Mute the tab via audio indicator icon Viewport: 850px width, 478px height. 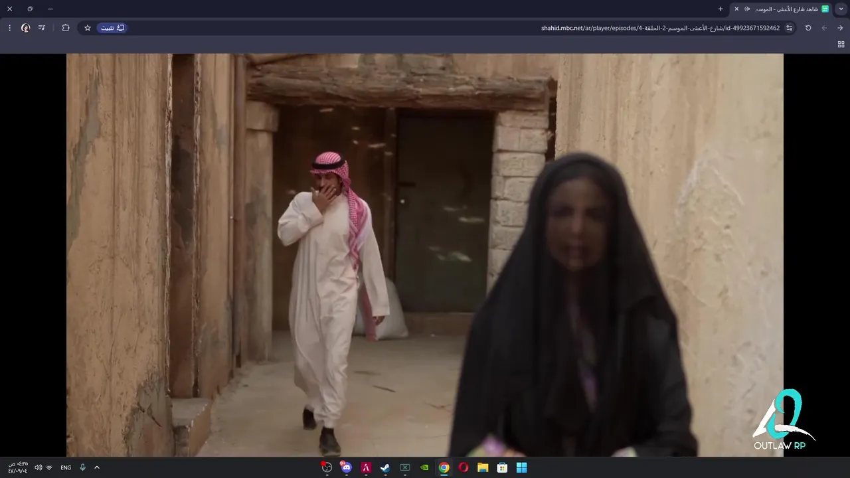click(747, 9)
